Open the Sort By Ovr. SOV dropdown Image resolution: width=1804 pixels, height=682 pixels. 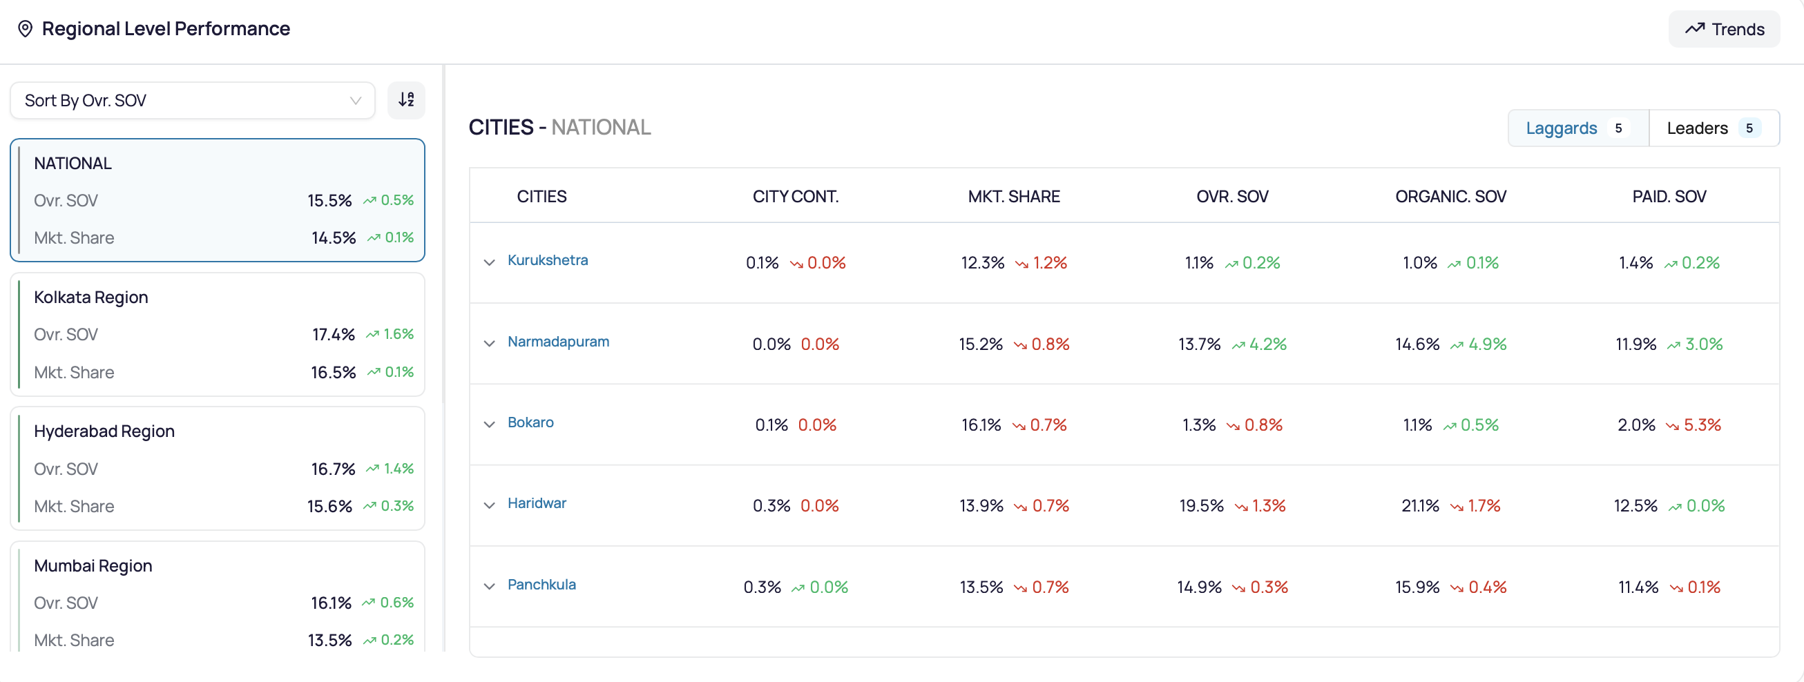coord(193,100)
